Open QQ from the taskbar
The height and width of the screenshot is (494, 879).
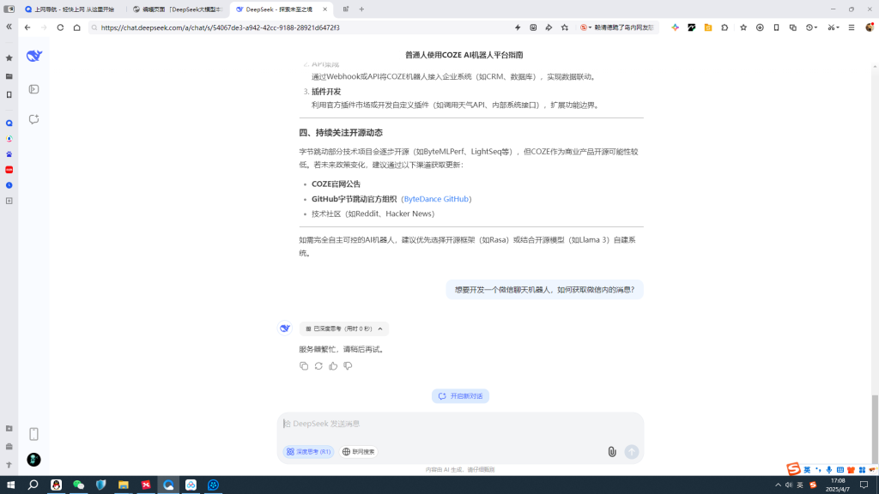click(x=56, y=485)
